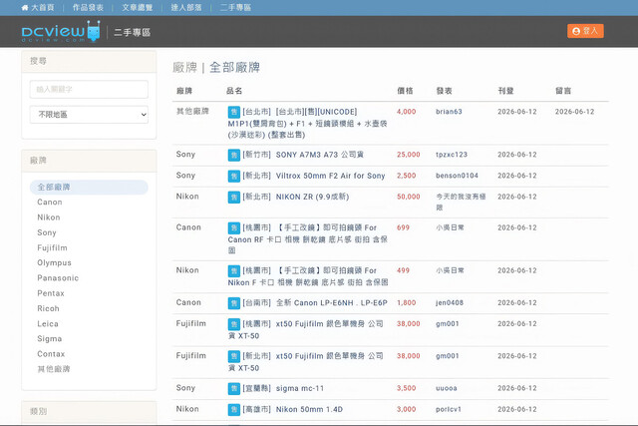This screenshot has width=638, height=426.
Task: Filter by Sony brand in sidebar
Action: pyautogui.click(x=47, y=232)
